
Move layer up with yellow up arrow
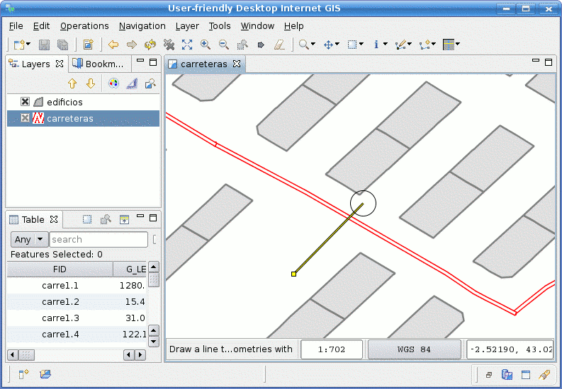coord(72,83)
